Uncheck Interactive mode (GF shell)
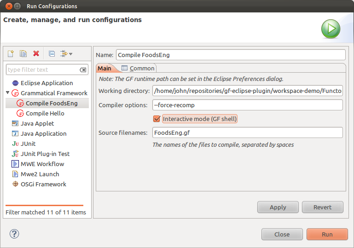This screenshot has width=354, height=248. pos(157,119)
